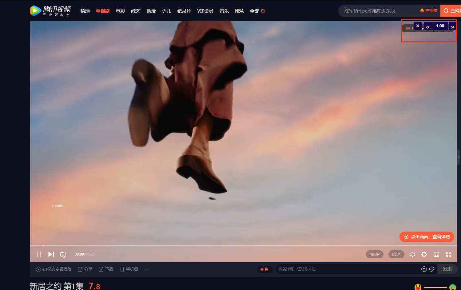Click the danmaku emoji icon

click(x=424, y=269)
